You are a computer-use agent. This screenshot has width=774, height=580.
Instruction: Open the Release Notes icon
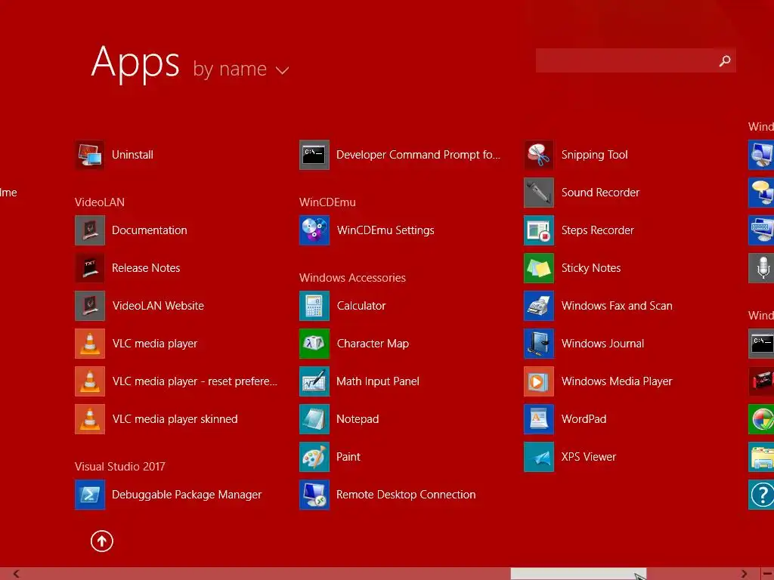(x=89, y=268)
